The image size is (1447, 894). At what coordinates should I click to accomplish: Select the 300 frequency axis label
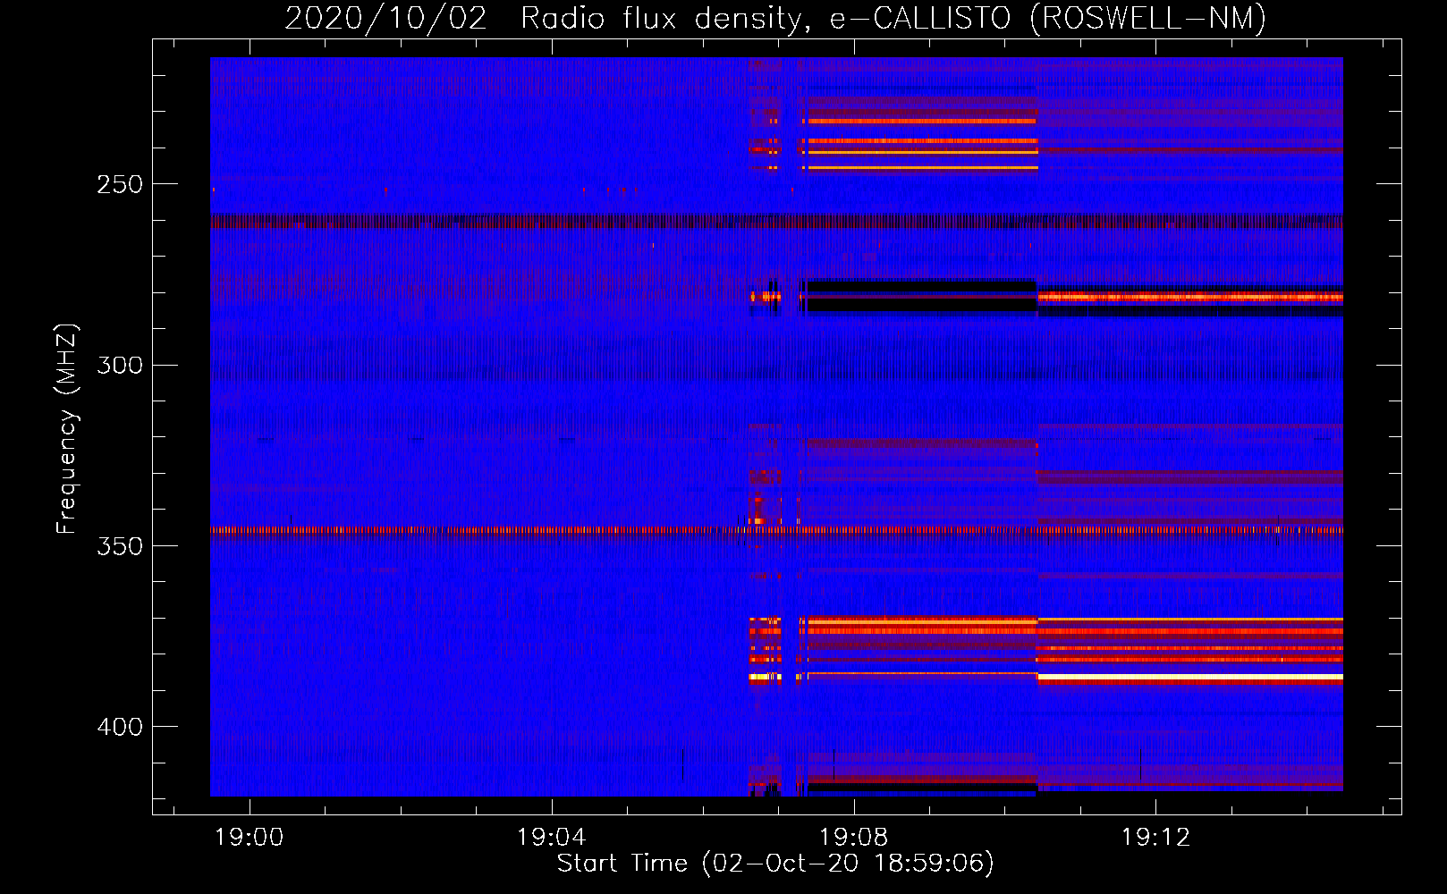point(120,365)
